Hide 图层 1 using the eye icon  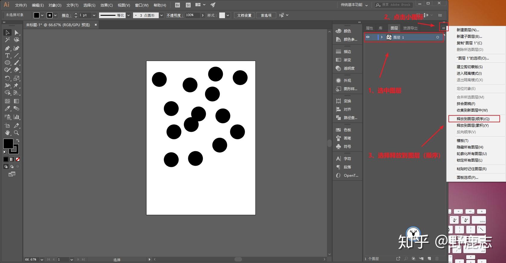click(x=368, y=37)
